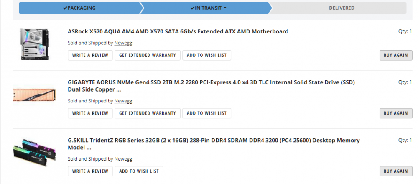Screen dimensions: 418x184
Task: Buy the GIGABYTE AORUS SSD again
Action: pos(395,113)
